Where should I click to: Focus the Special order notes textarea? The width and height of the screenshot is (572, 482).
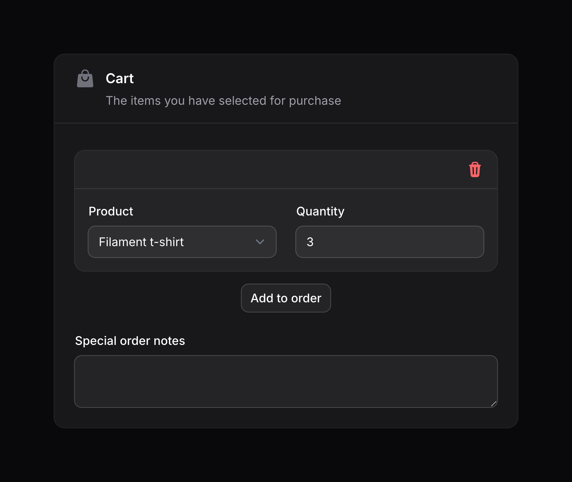tap(286, 382)
